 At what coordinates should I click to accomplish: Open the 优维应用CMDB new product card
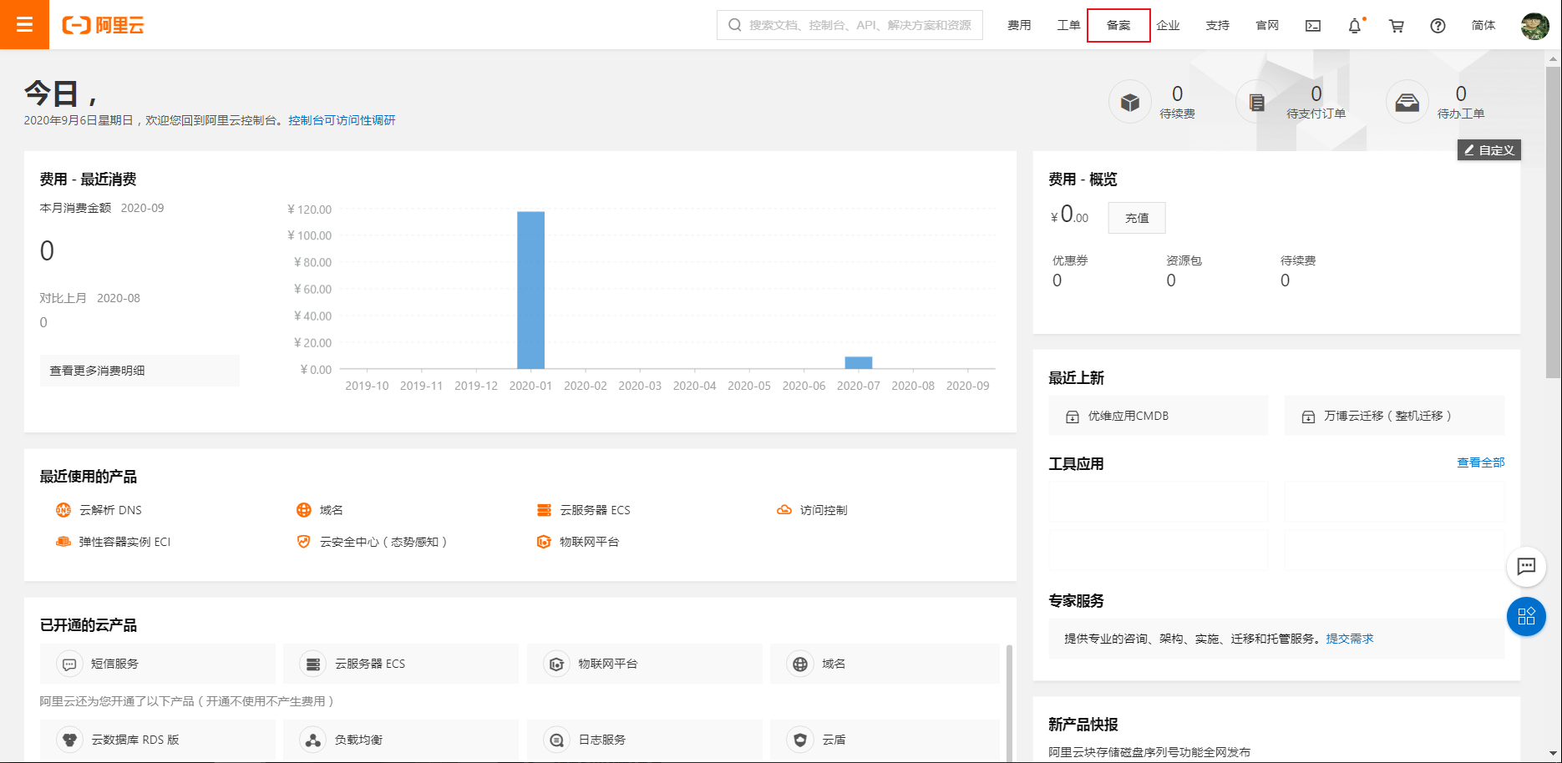tap(1159, 416)
